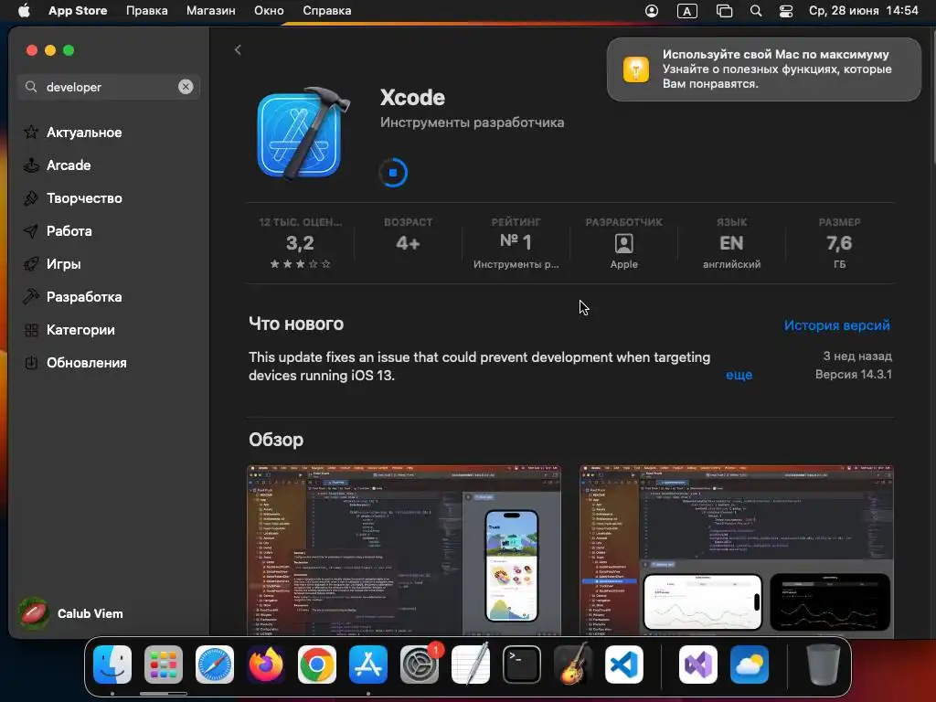Open first Xcode preview screenshot with iPhone

coord(404,549)
